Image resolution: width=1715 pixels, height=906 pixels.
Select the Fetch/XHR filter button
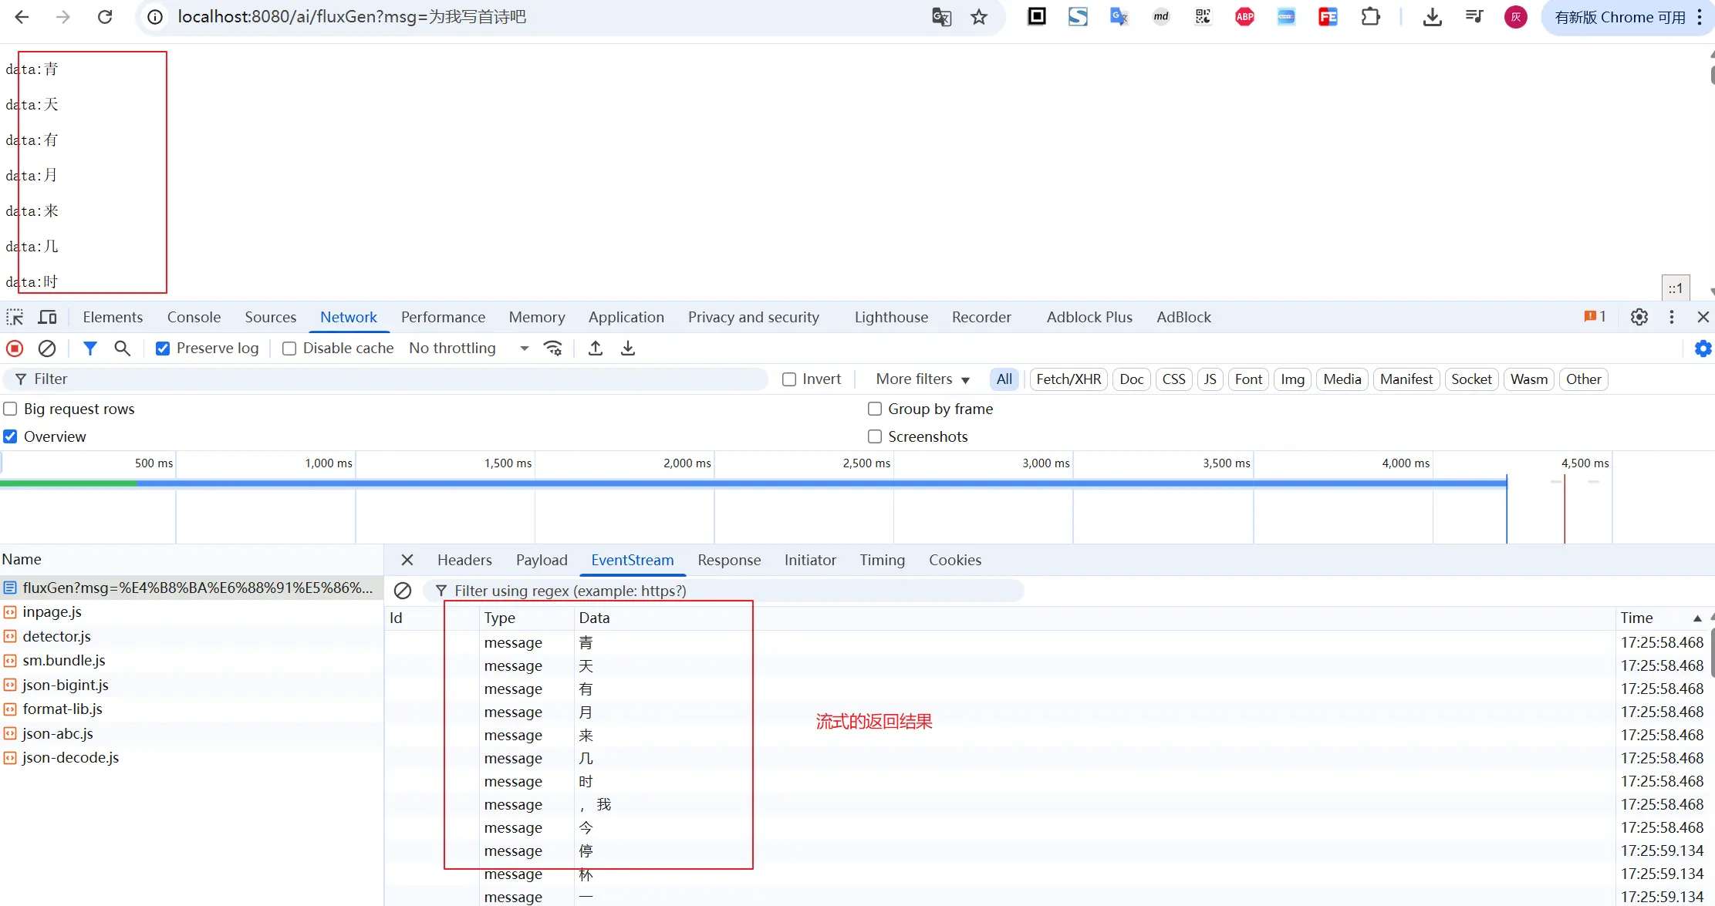click(x=1068, y=379)
